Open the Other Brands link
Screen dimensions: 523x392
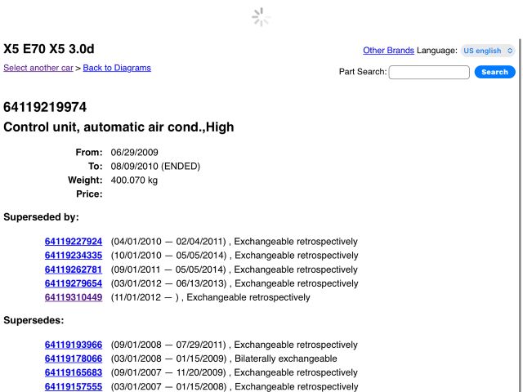pos(388,51)
